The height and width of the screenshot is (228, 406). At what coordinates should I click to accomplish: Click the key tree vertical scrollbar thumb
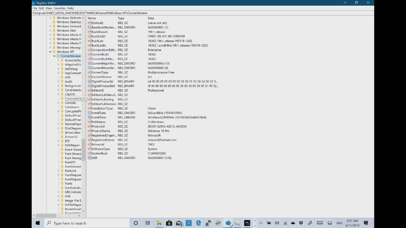(83, 150)
